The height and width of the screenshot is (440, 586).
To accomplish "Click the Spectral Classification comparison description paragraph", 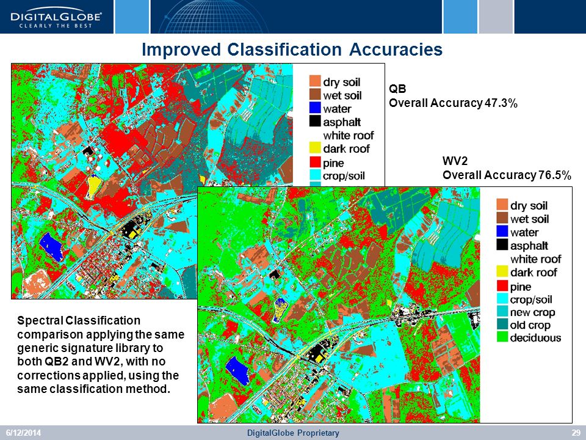I will click(x=101, y=354).
